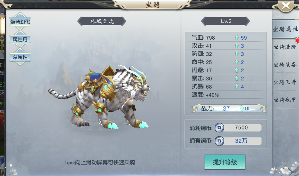Select the 冰域雪虎 snow tiger mount model
299x176 pixels.
pos(99,97)
